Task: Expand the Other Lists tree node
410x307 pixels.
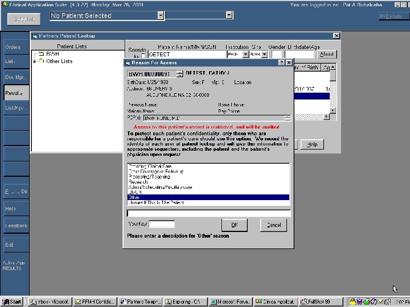Action: click(x=34, y=61)
